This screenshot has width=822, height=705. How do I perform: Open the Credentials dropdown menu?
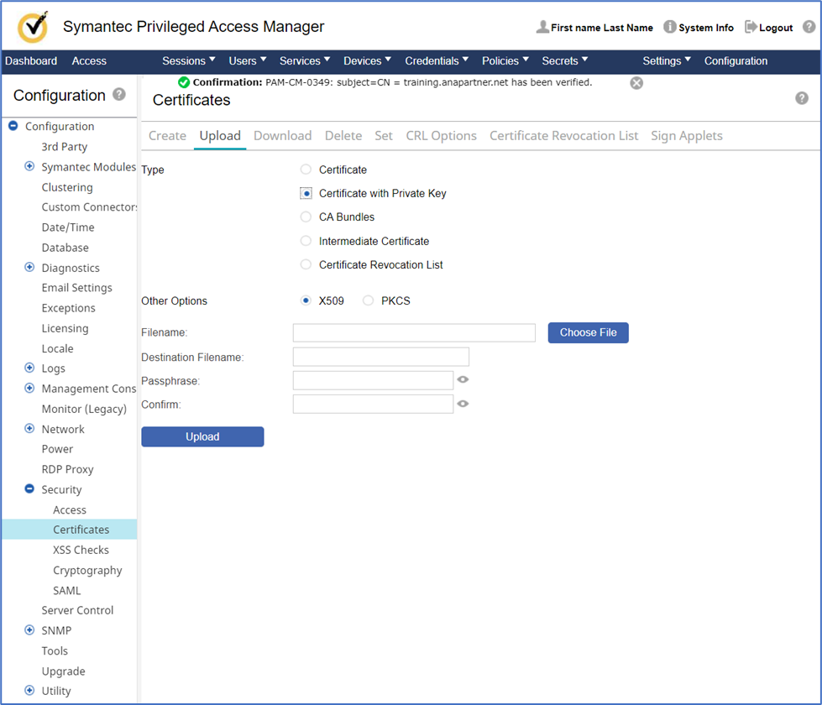point(437,60)
